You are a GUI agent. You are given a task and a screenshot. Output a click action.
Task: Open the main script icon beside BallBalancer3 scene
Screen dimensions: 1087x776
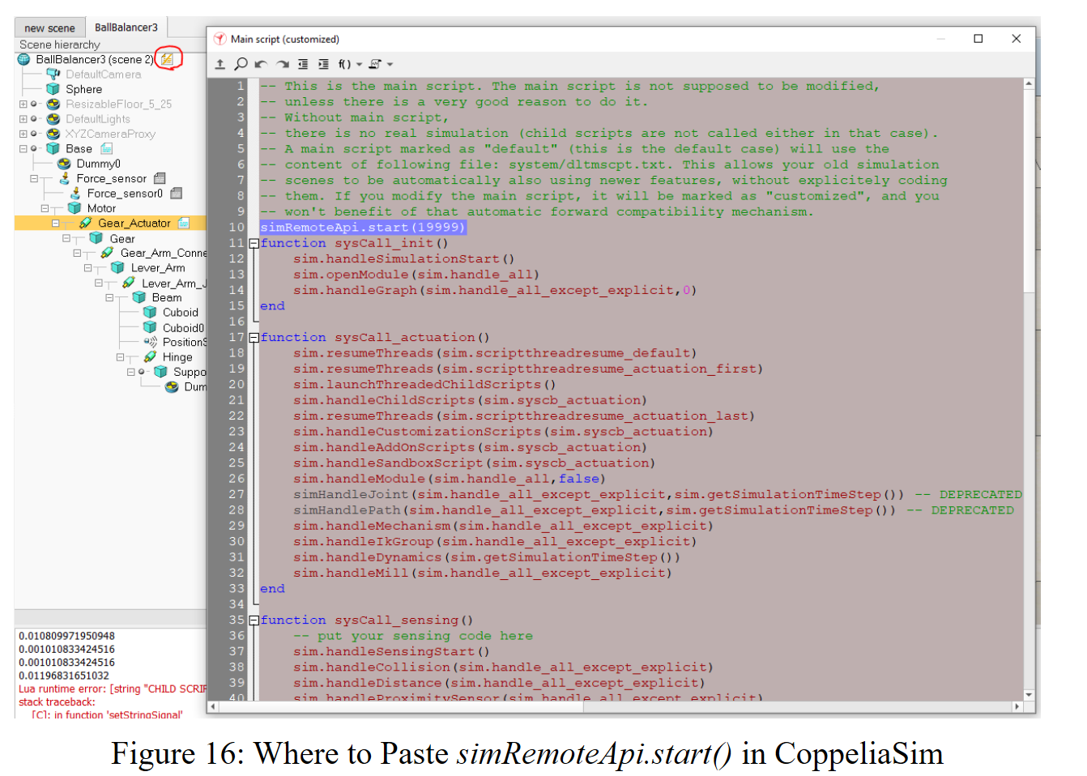pyautogui.click(x=167, y=59)
